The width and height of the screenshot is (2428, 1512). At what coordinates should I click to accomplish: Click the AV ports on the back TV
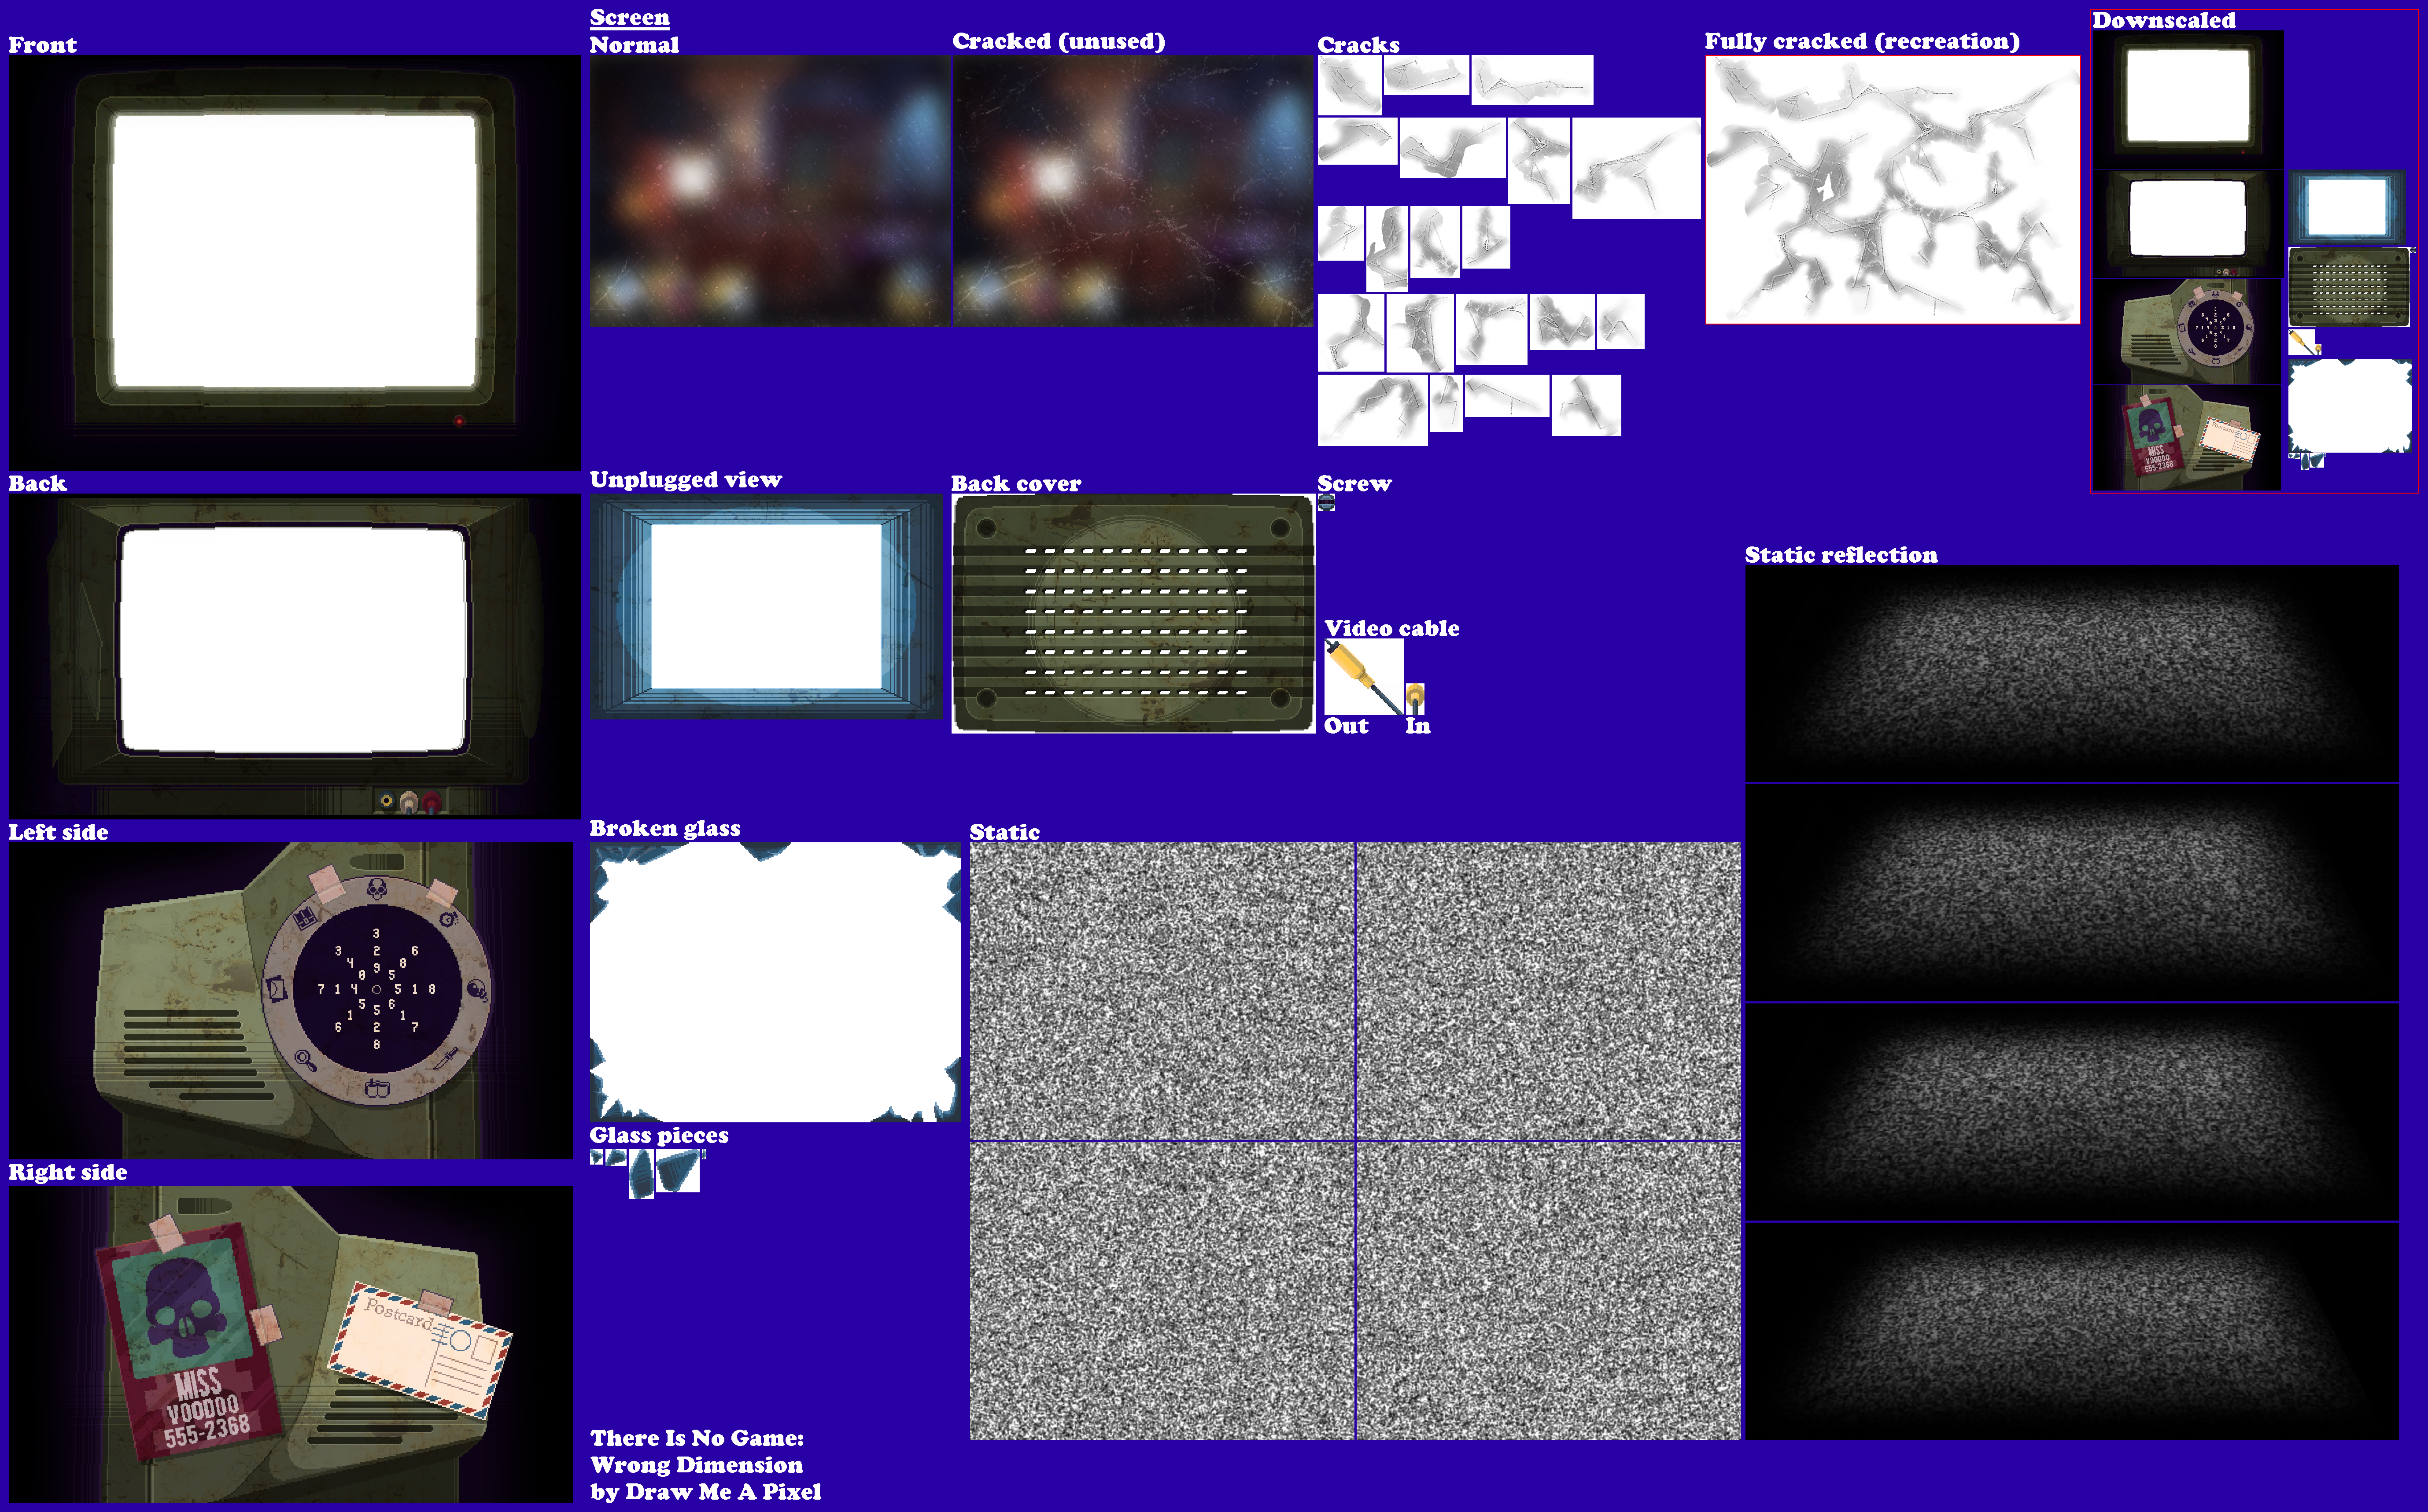click(x=410, y=801)
